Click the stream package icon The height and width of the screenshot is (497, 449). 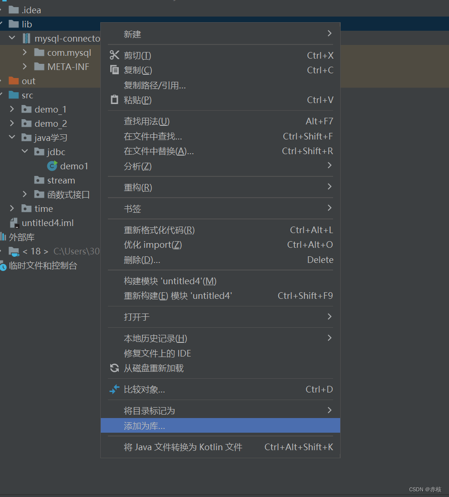pos(39,180)
